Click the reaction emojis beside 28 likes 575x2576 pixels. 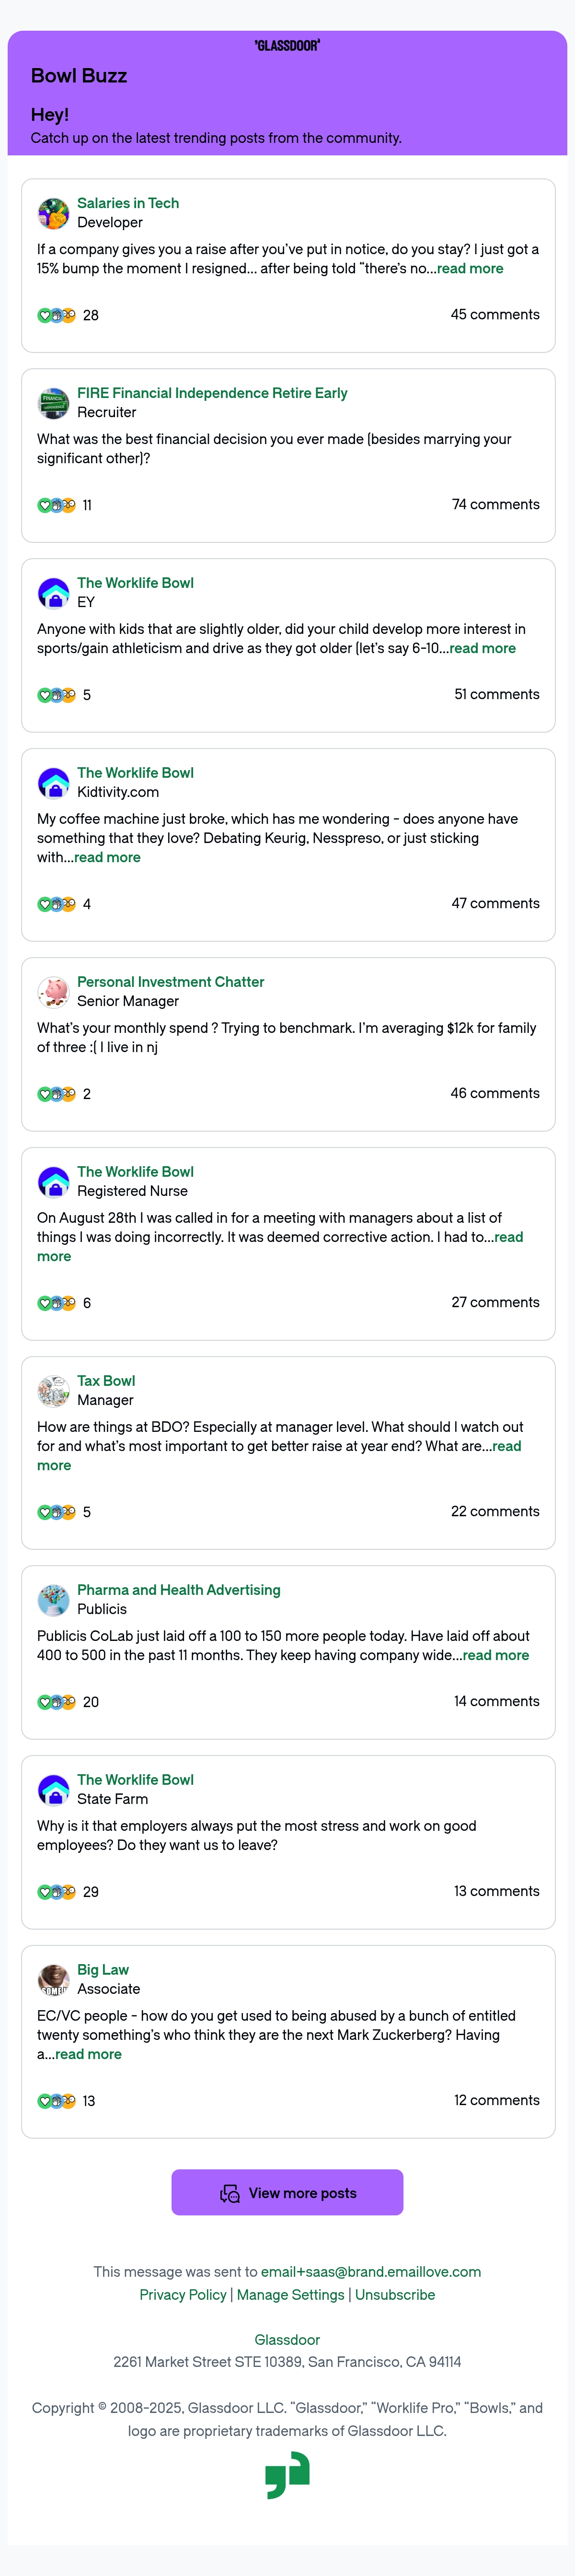click(56, 315)
